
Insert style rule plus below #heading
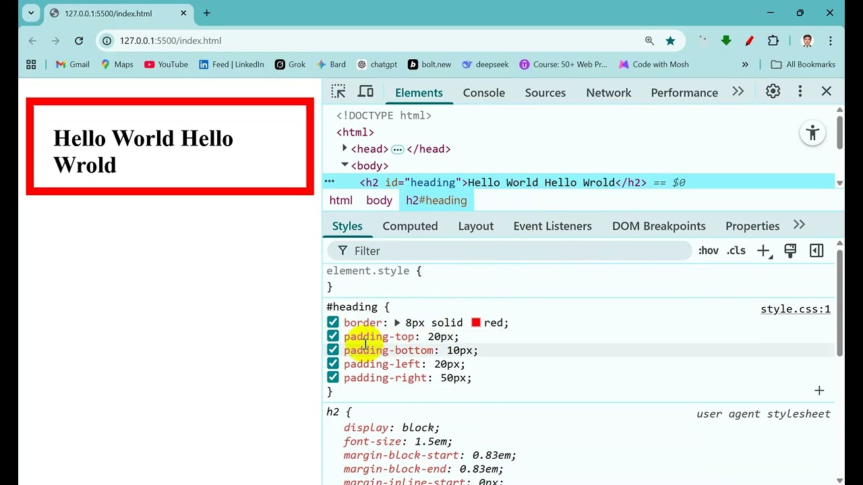(x=819, y=391)
